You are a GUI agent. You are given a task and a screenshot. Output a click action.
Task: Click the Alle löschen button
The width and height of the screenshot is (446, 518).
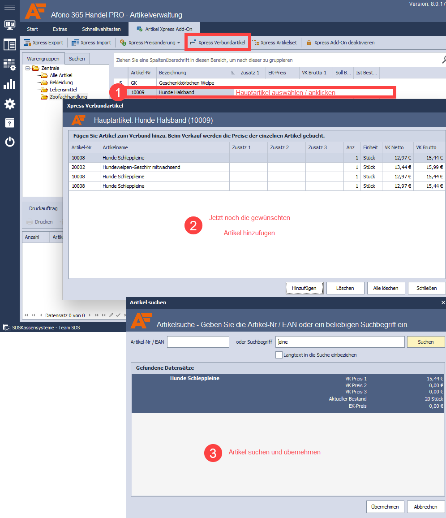click(386, 288)
